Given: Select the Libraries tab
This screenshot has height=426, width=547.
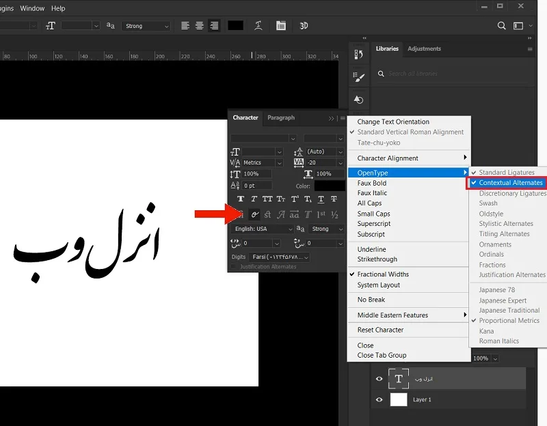Looking at the screenshot, I should click(387, 48).
